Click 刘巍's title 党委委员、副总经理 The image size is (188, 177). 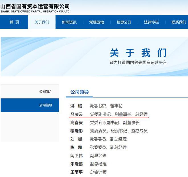108,139
